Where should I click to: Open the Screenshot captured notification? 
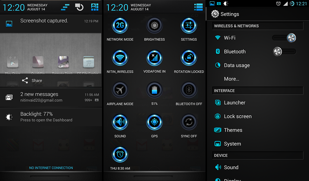(51, 24)
